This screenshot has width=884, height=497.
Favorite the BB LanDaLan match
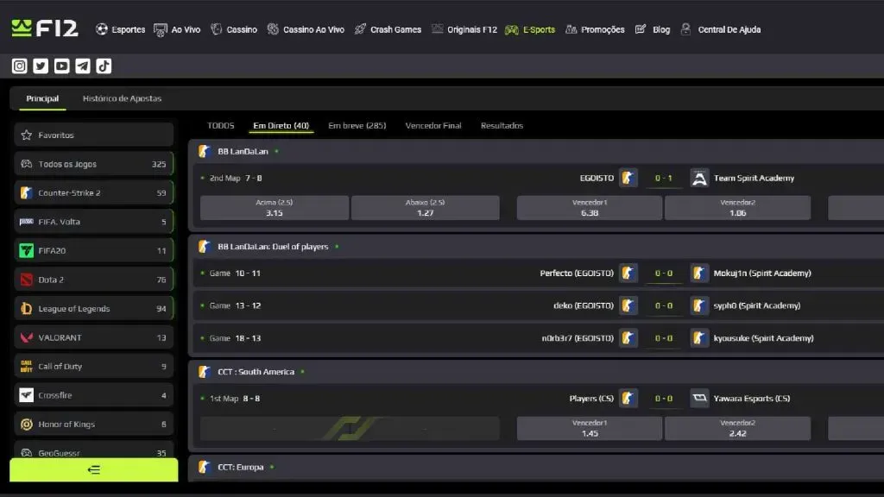click(275, 150)
